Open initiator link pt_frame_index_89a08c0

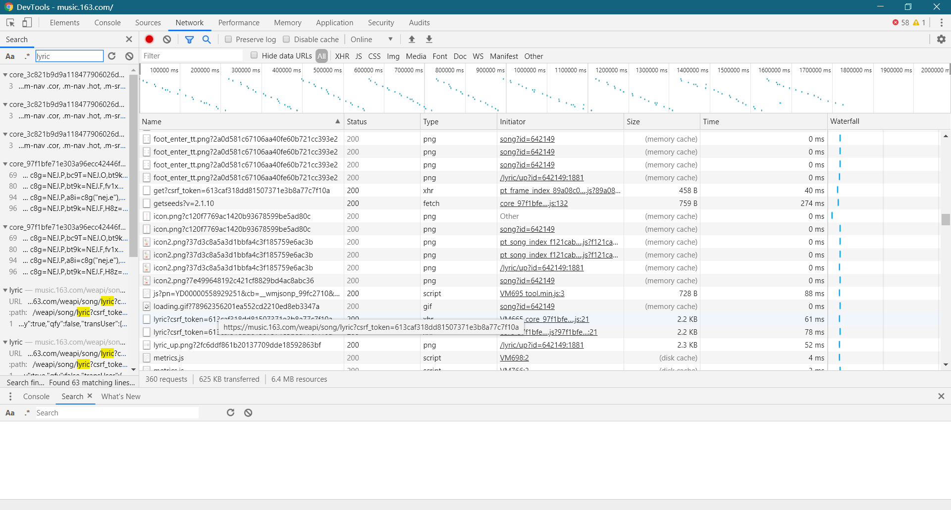point(560,191)
